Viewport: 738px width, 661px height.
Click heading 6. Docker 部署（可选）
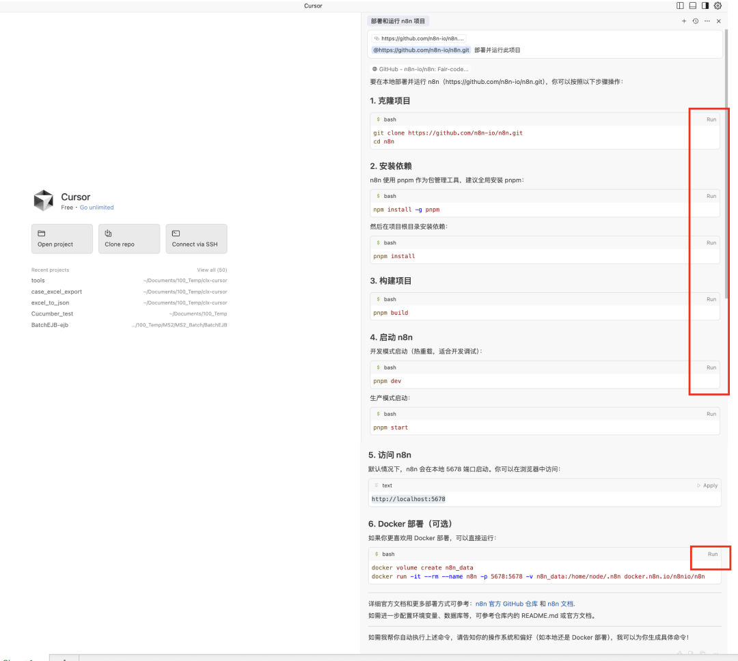[410, 524]
